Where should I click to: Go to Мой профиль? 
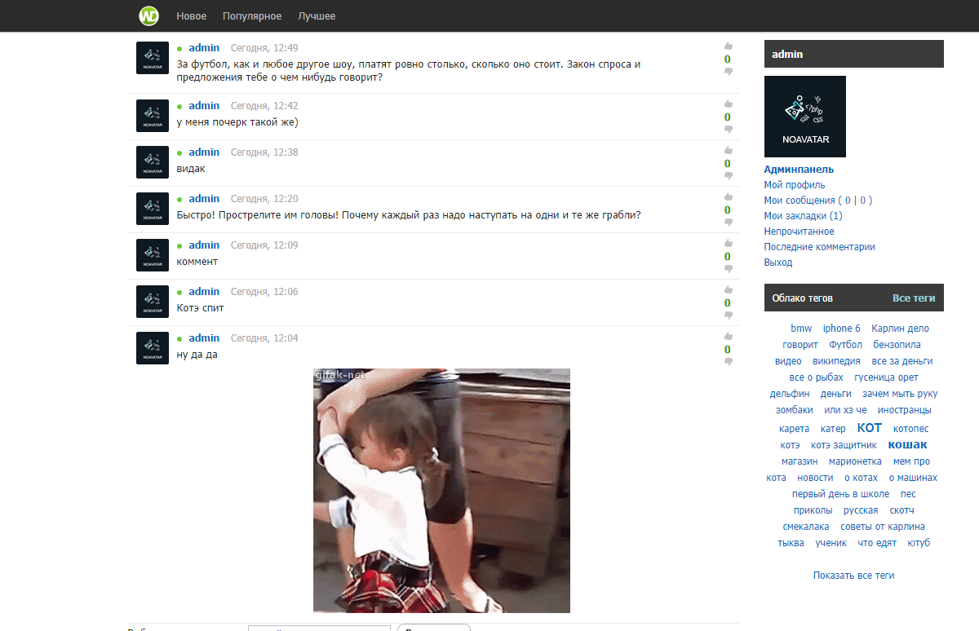[x=795, y=185]
